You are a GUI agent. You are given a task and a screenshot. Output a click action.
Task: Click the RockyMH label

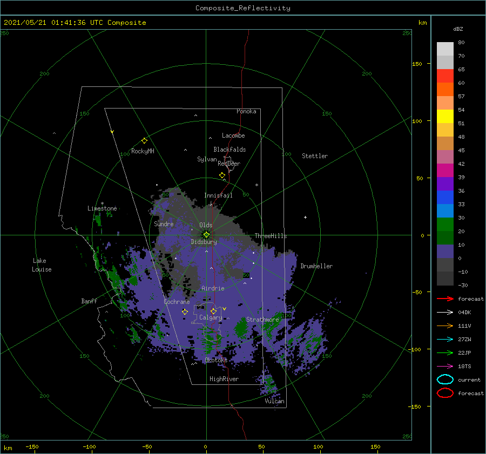(143, 151)
